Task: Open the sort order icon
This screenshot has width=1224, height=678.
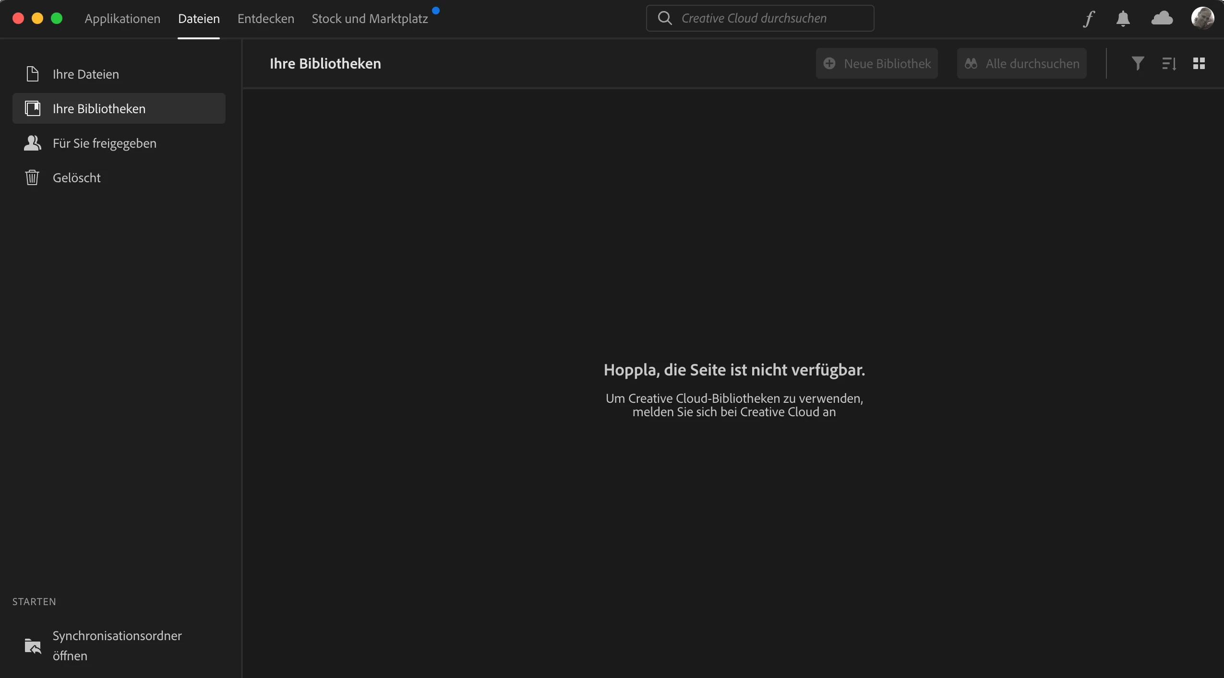Action: pyautogui.click(x=1169, y=63)
